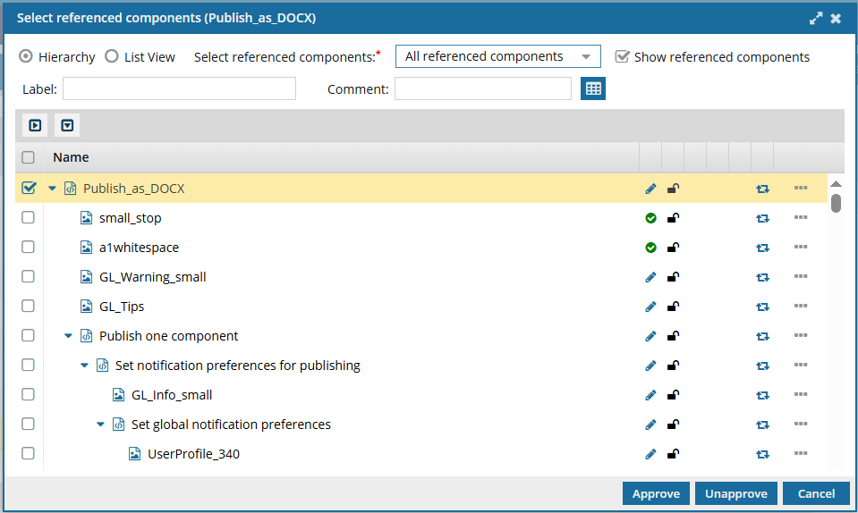Click the pencil status icon for Publish_as_DOCX

[x=650, y=189]
